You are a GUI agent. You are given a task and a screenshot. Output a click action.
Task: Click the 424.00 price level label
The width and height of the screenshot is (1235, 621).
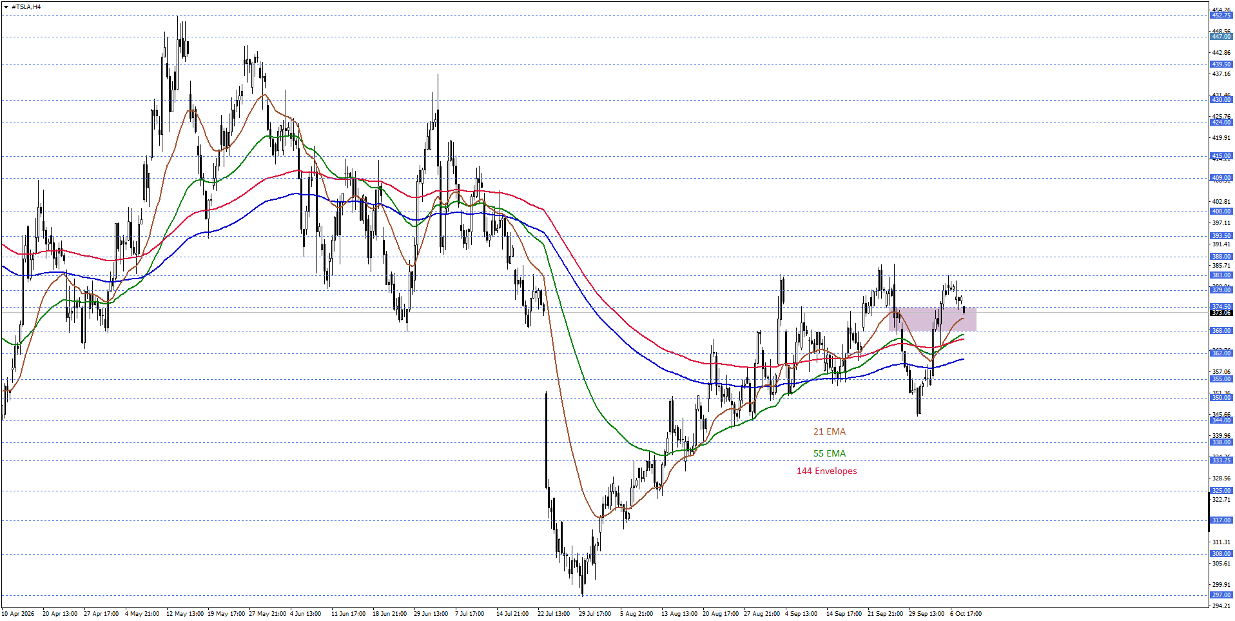(x=1221, y=123)
